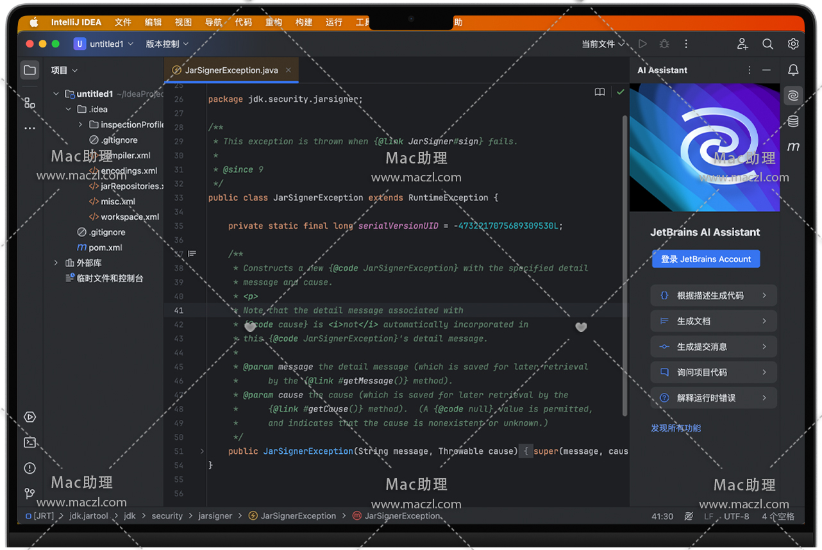Open the untitled1 project dropdown
Image resolution: width=822 pixels, height=550 pixels.
tap(105, 44)
